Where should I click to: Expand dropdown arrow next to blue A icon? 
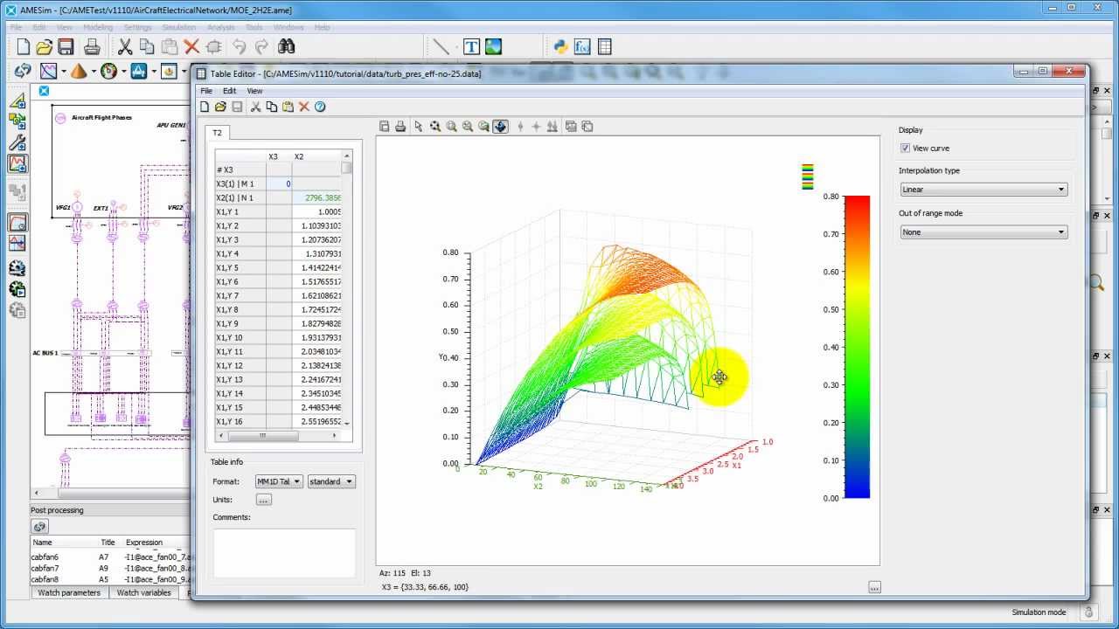[154, 72]
